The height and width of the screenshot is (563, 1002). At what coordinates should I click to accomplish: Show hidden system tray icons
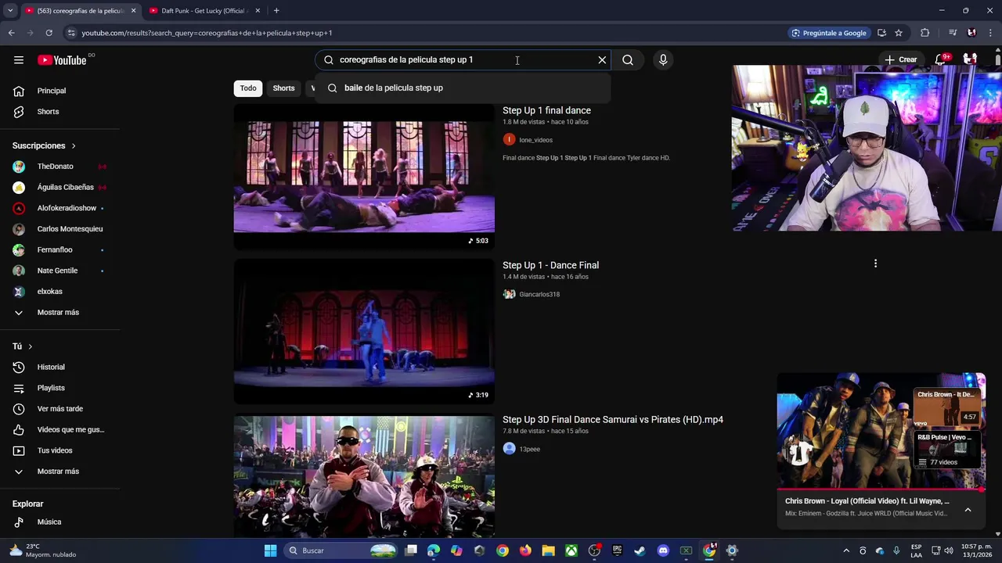(x=846, y=550)
